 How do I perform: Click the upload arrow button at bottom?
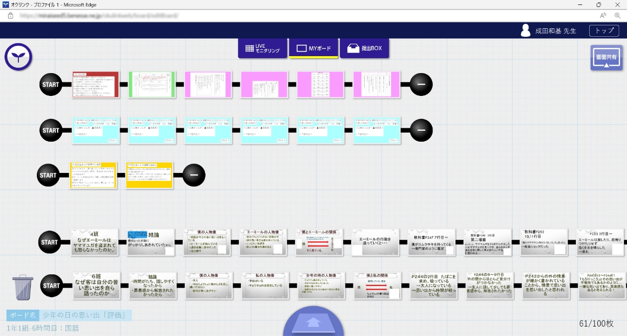pos(313,322)
